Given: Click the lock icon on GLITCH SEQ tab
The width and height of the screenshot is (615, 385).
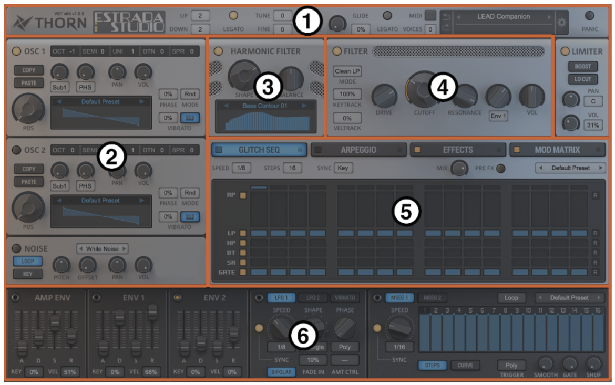Looking at the screenshot, I should pyautogui.click(x=300, y=150).
